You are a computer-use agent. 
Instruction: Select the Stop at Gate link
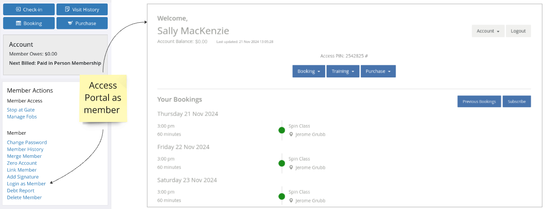click(x=21, y=110)
